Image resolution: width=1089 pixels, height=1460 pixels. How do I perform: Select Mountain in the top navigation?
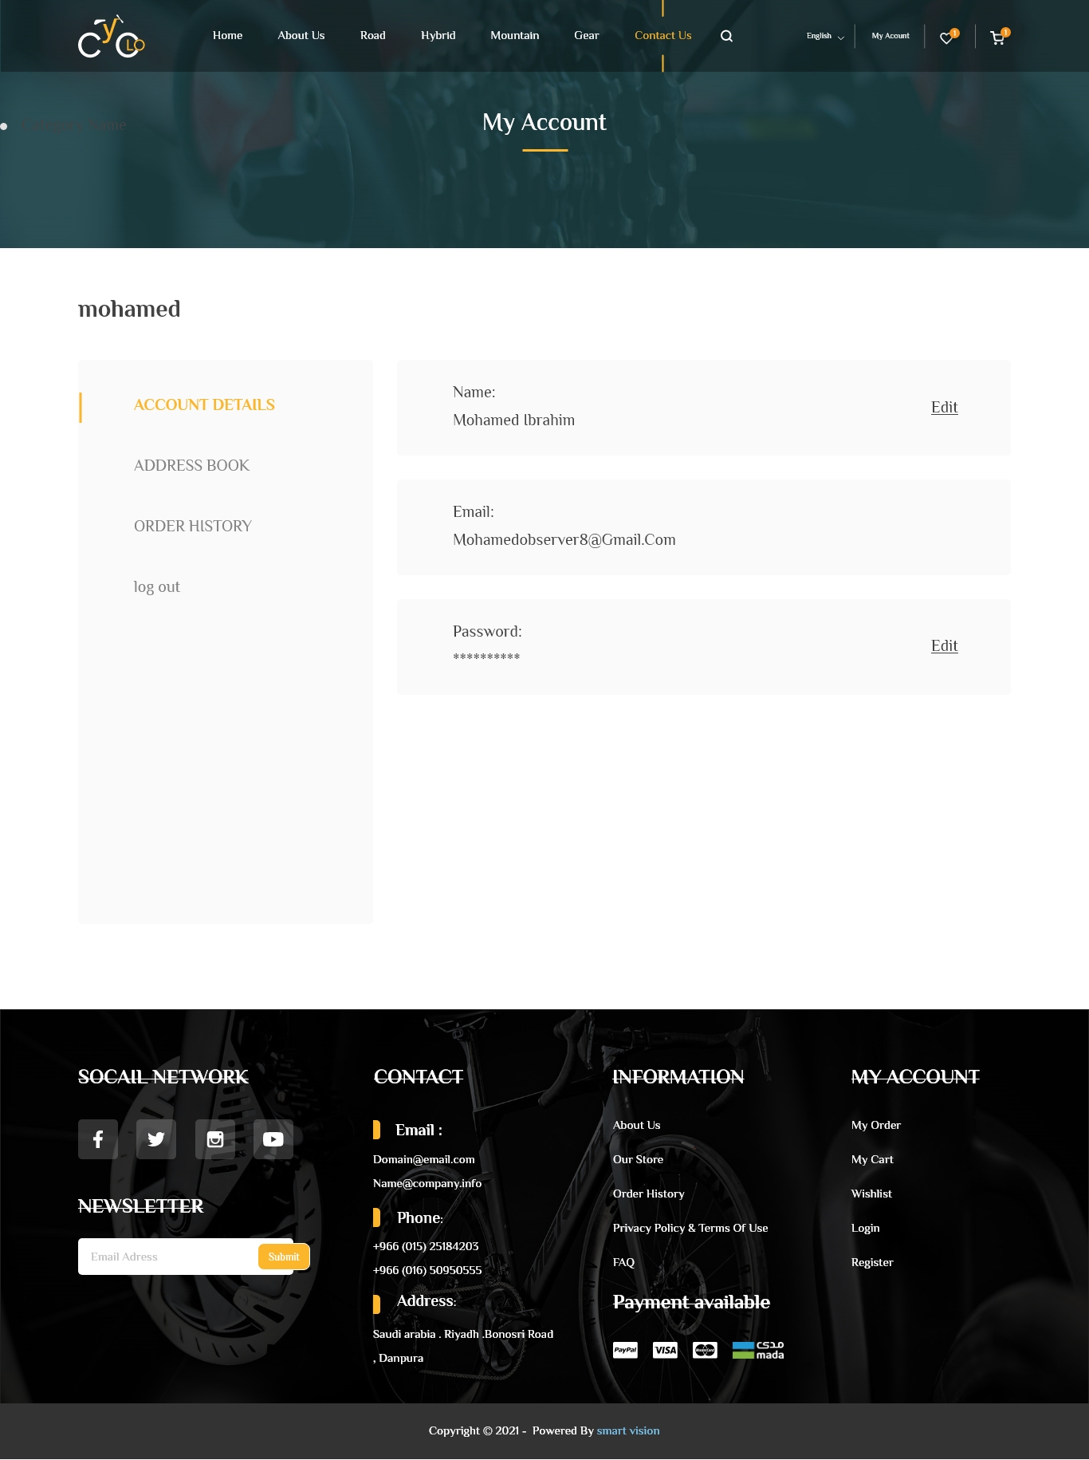pos(514,36)
